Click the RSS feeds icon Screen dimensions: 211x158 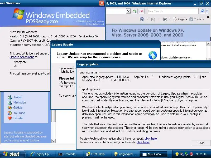[x=153, y=19]
